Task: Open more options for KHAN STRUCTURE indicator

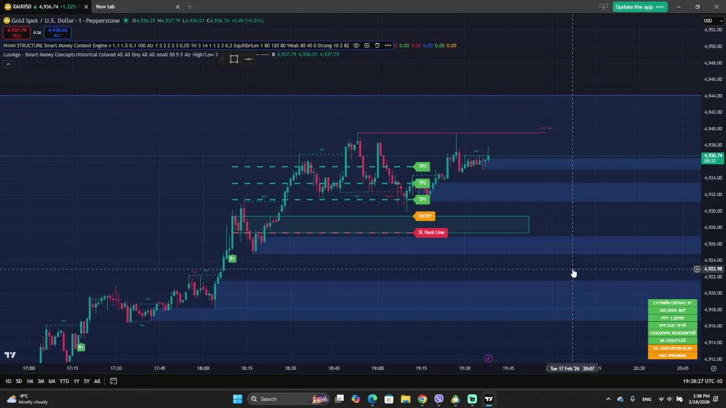Action: [388, 45]
